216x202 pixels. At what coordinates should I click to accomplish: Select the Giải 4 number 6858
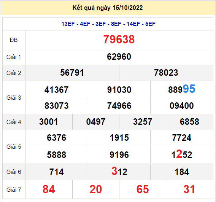tap(189, 122)
